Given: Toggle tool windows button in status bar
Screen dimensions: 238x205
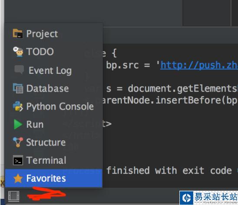Looking at the screenshot, I should point(13,196).
